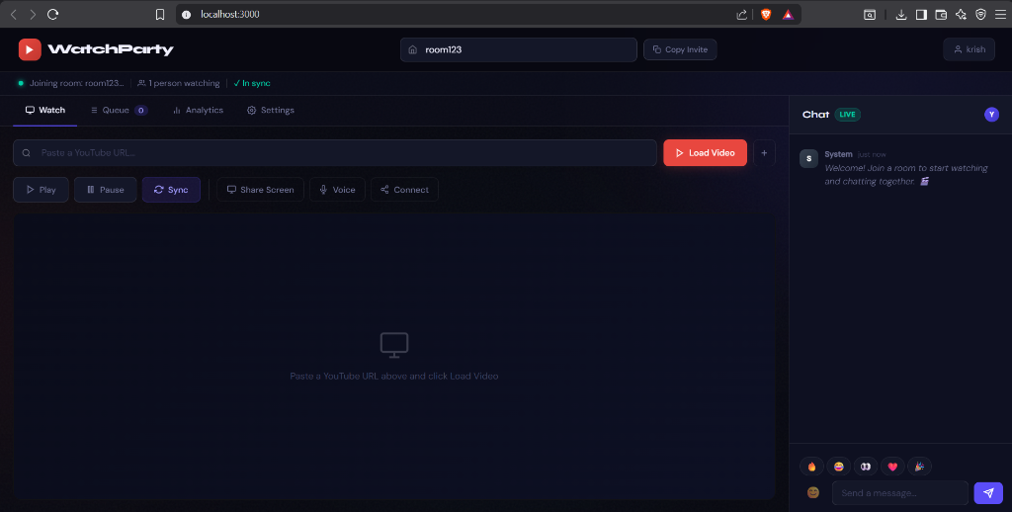Open the Brave VPN shield icon

click(980, 14)
